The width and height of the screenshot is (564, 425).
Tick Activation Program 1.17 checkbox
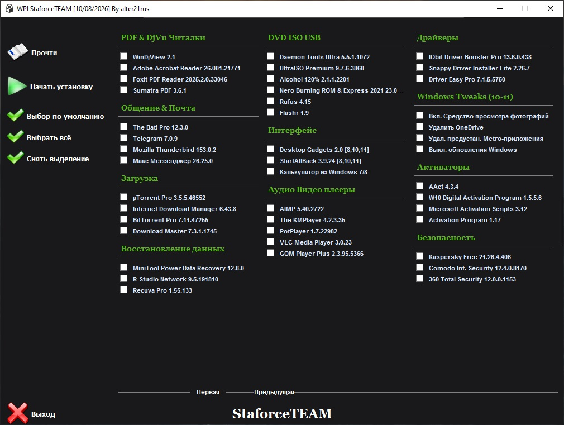click(x=419, y=219)
